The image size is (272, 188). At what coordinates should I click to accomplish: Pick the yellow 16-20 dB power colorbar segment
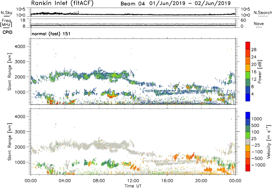click(x=248, y=68)
